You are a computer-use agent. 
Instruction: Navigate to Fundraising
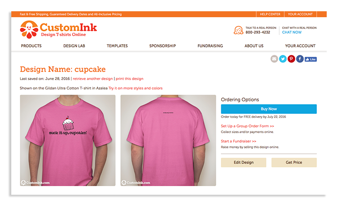(210, 46)
